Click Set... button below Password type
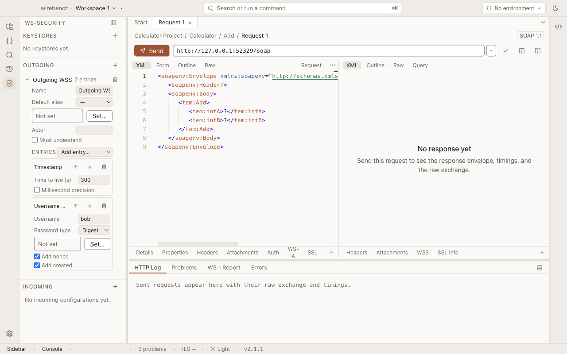The height and width of the screenshot is (354, 567). coord(97,244)
